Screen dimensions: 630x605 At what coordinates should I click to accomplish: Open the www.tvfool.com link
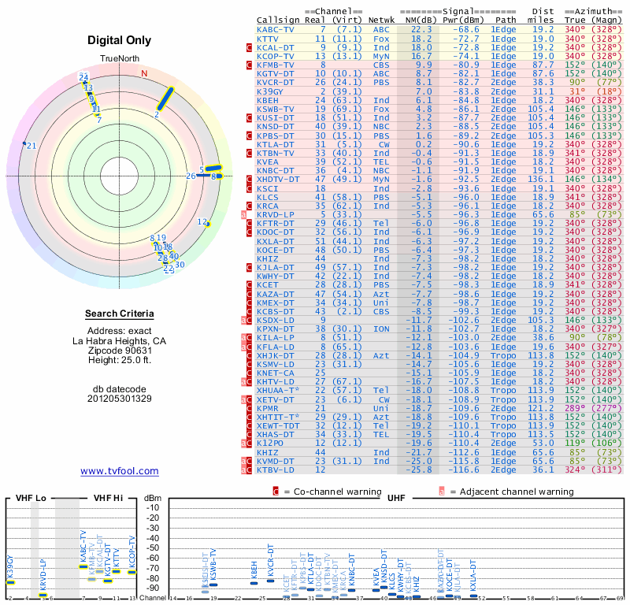tap(120, 471)
